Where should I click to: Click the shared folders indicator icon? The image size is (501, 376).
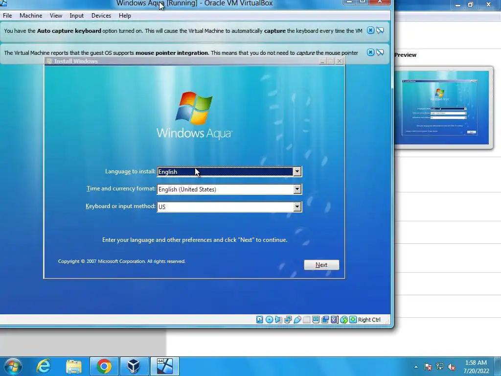(306, 319)
